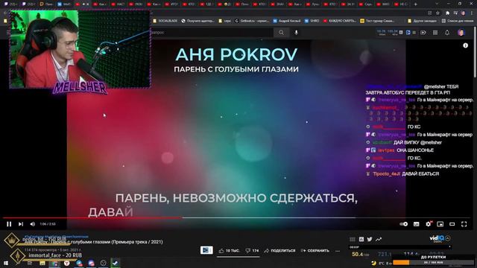Open the vidIQ trend chart icon
The width and height of the screenshot is (477, 268).
(379, 239)
